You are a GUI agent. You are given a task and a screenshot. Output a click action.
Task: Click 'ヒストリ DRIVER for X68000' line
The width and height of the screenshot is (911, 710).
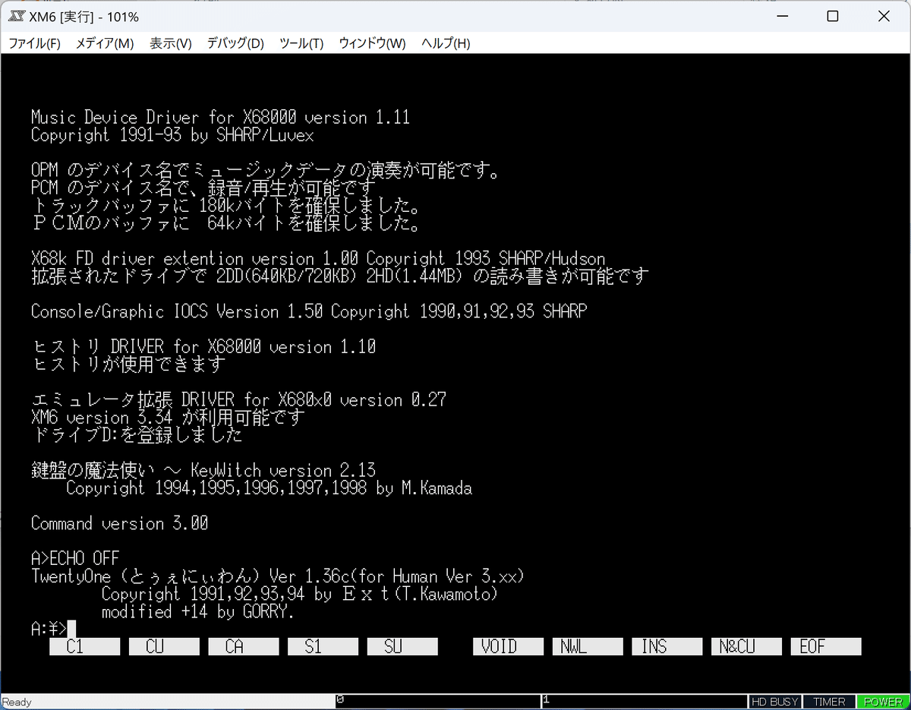203,347
